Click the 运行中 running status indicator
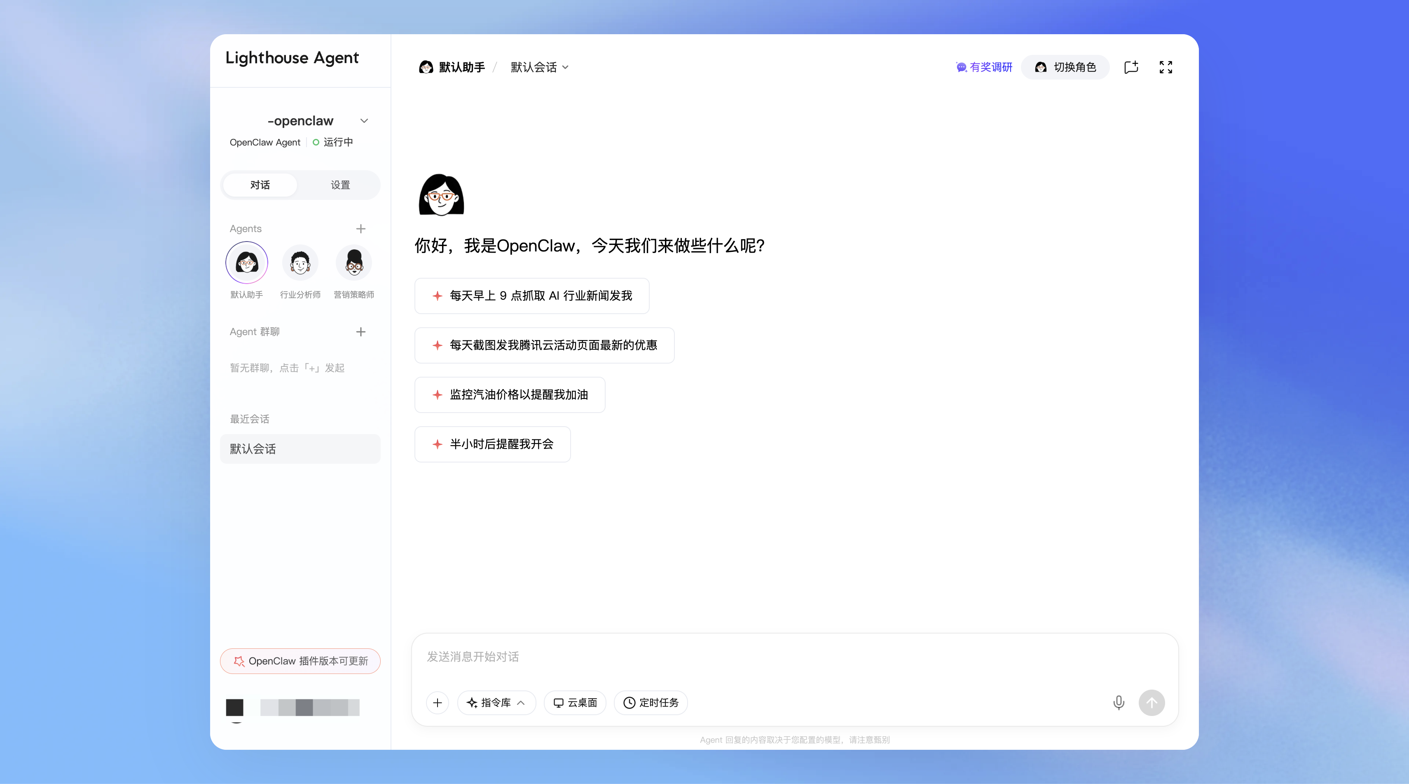 332,142
